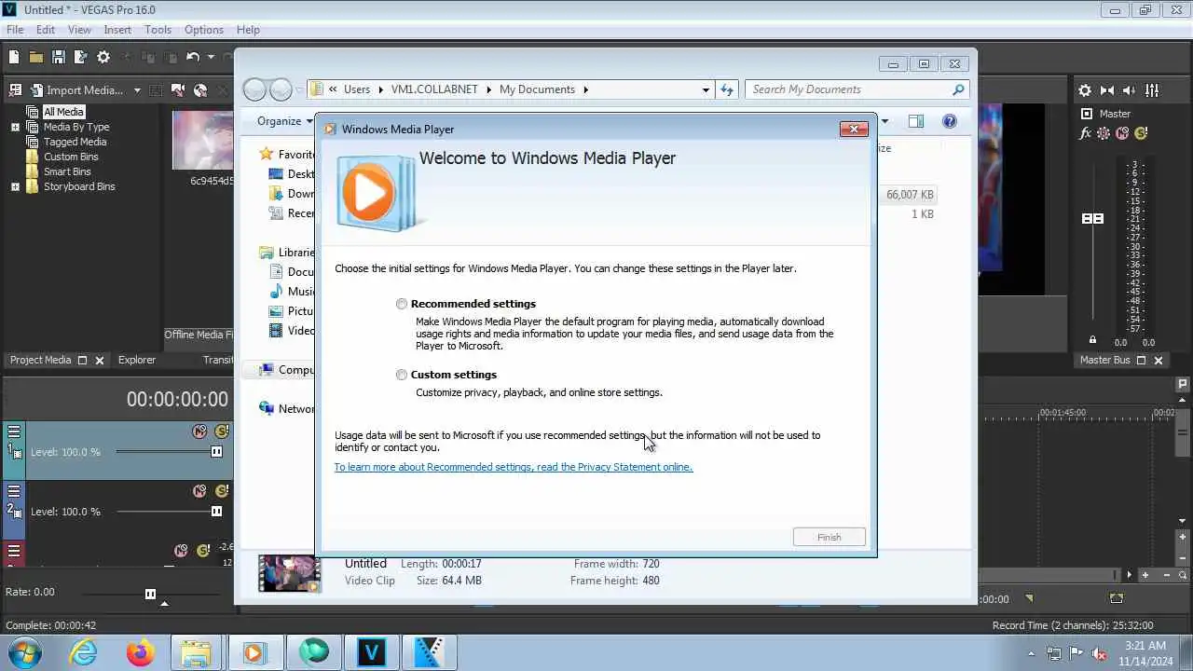Mute video track 2
Image resolution: width=1193 pixels, height=671 pixels.
(199, 490)
